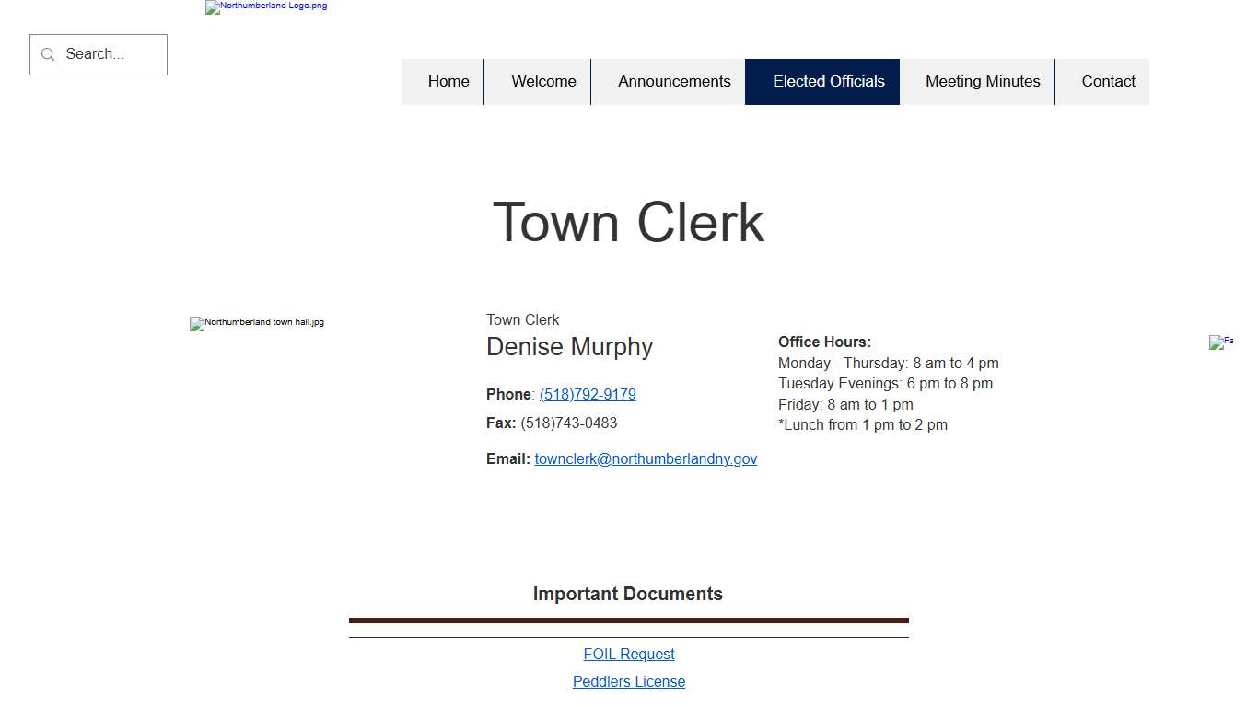
Task: Click the name Denise Murphy
Action: pos(569,347)
